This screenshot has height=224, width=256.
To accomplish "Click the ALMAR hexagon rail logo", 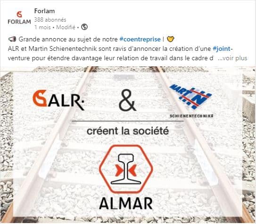I will [126, 169].
